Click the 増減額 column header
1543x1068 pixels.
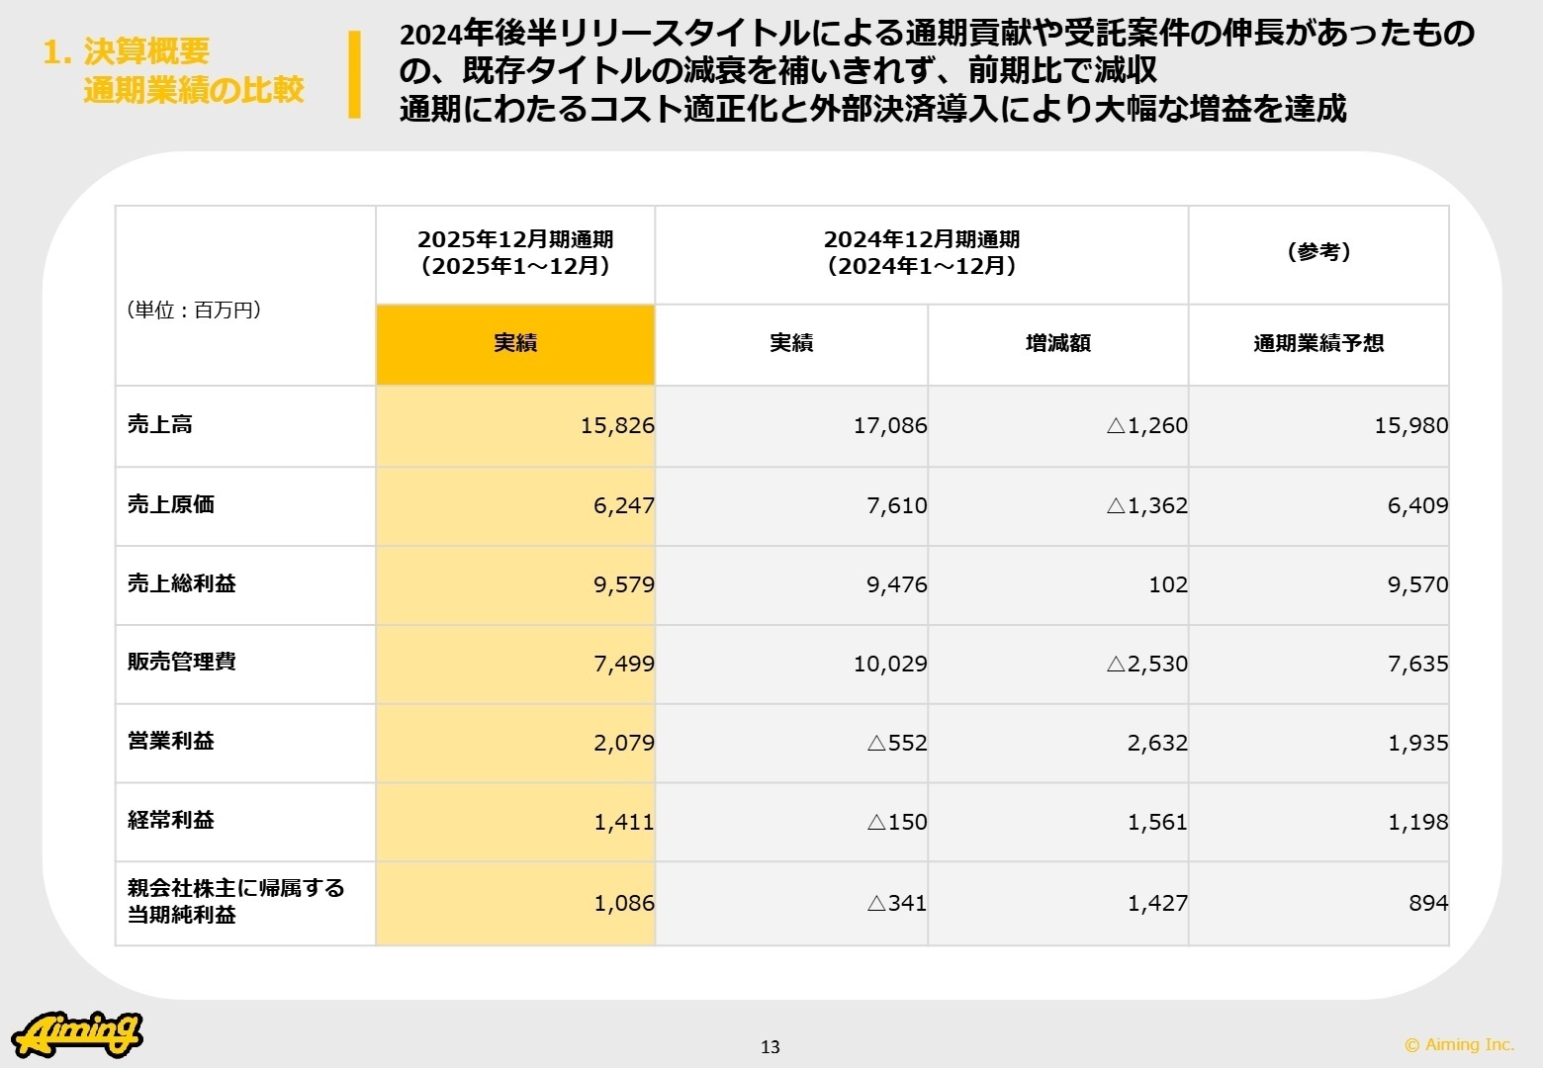tap(1057, 344)
